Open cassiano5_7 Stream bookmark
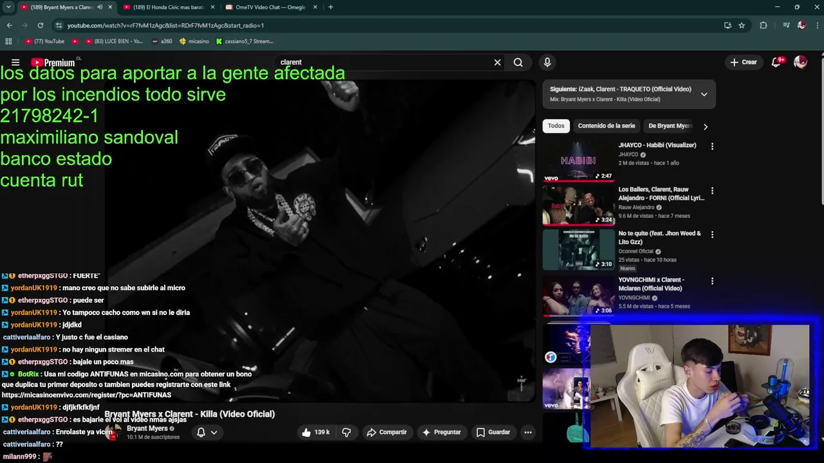The height and width of the screenshot is (463, 824). click(245, 41)
